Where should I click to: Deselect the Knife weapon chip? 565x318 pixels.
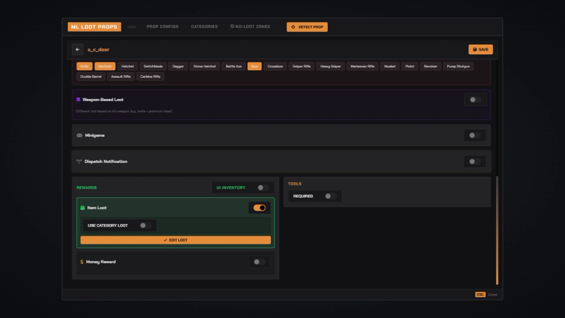[84, 67]
